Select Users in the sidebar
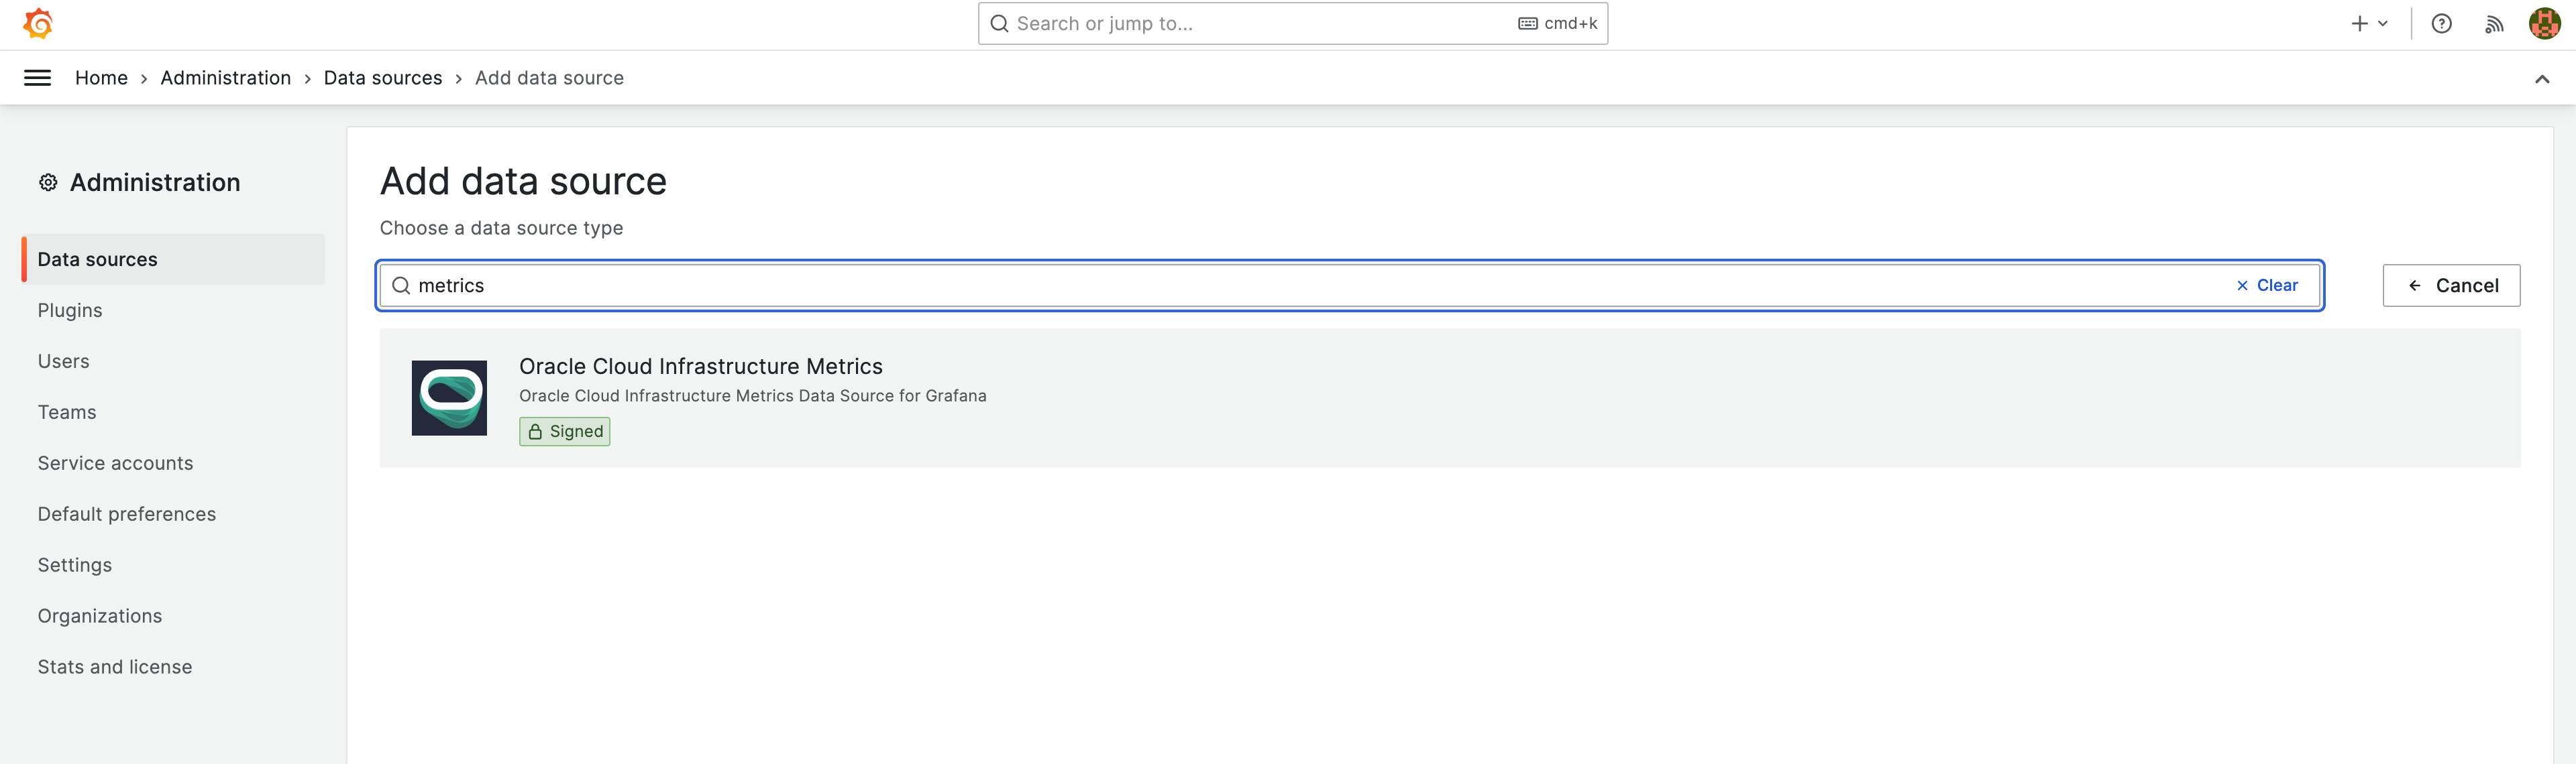 [63, 361]
